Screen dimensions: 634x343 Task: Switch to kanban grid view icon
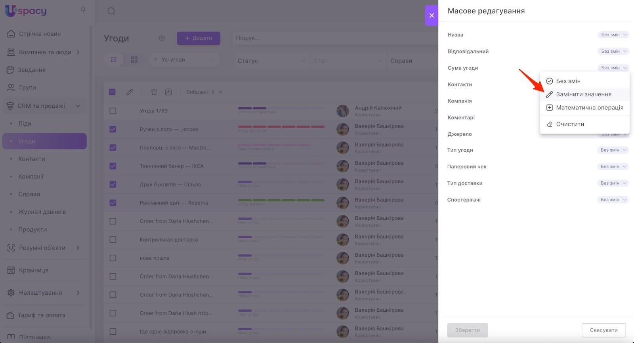[134, 60]
